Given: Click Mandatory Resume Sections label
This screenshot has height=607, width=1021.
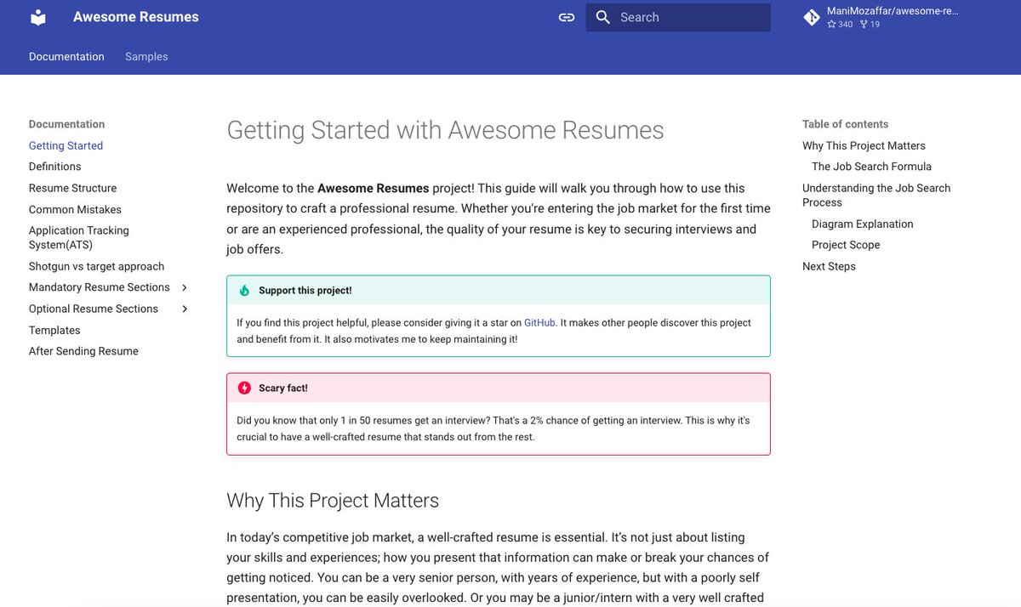Looking at the screenshot, I should 100,287.
